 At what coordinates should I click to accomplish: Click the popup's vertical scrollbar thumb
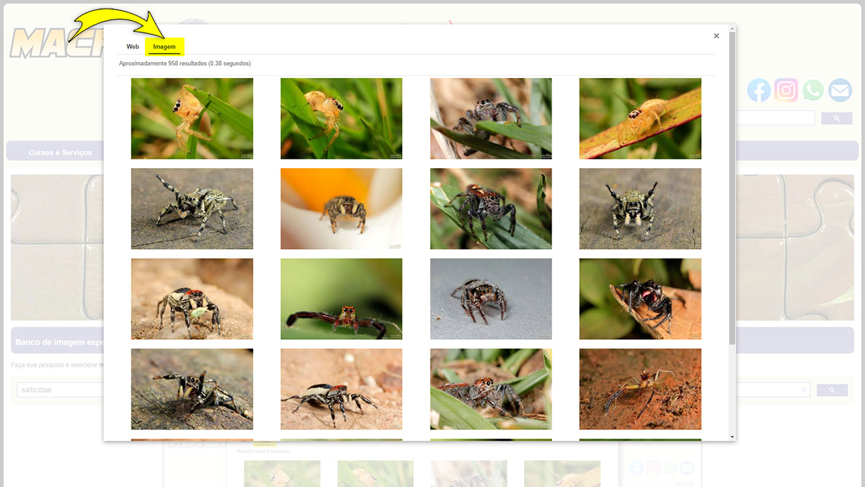pos(732,188)
